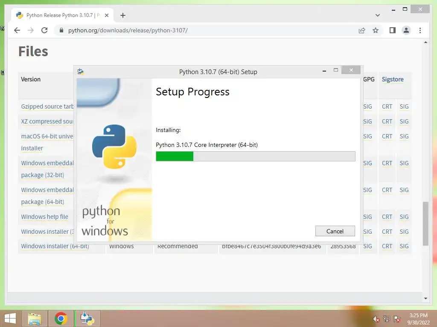Open Gzipped source tarball link
The height and width of the screenshot is (327, 437).
tap(47, 106)
